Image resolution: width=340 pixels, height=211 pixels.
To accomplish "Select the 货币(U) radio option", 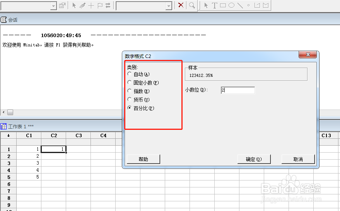I will pyautogui.click(x=130, y=99).
